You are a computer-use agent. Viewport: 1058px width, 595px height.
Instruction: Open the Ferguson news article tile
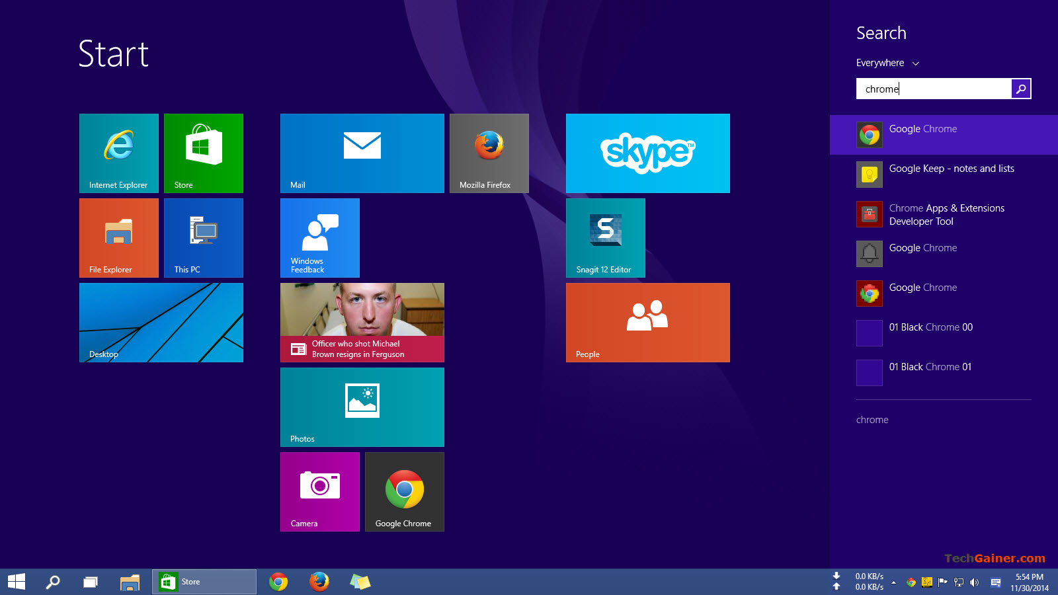[x=362, y=322]
